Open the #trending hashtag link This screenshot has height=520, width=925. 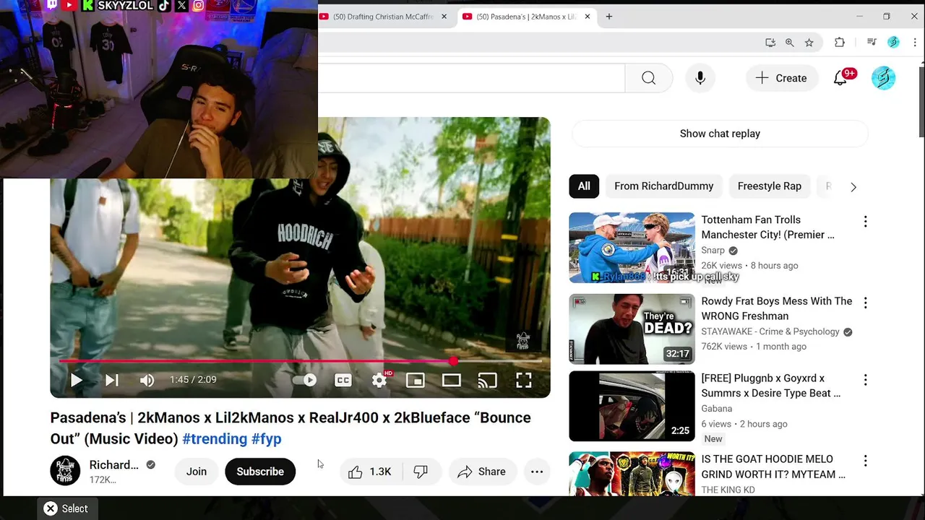click(x=215, y=438)
